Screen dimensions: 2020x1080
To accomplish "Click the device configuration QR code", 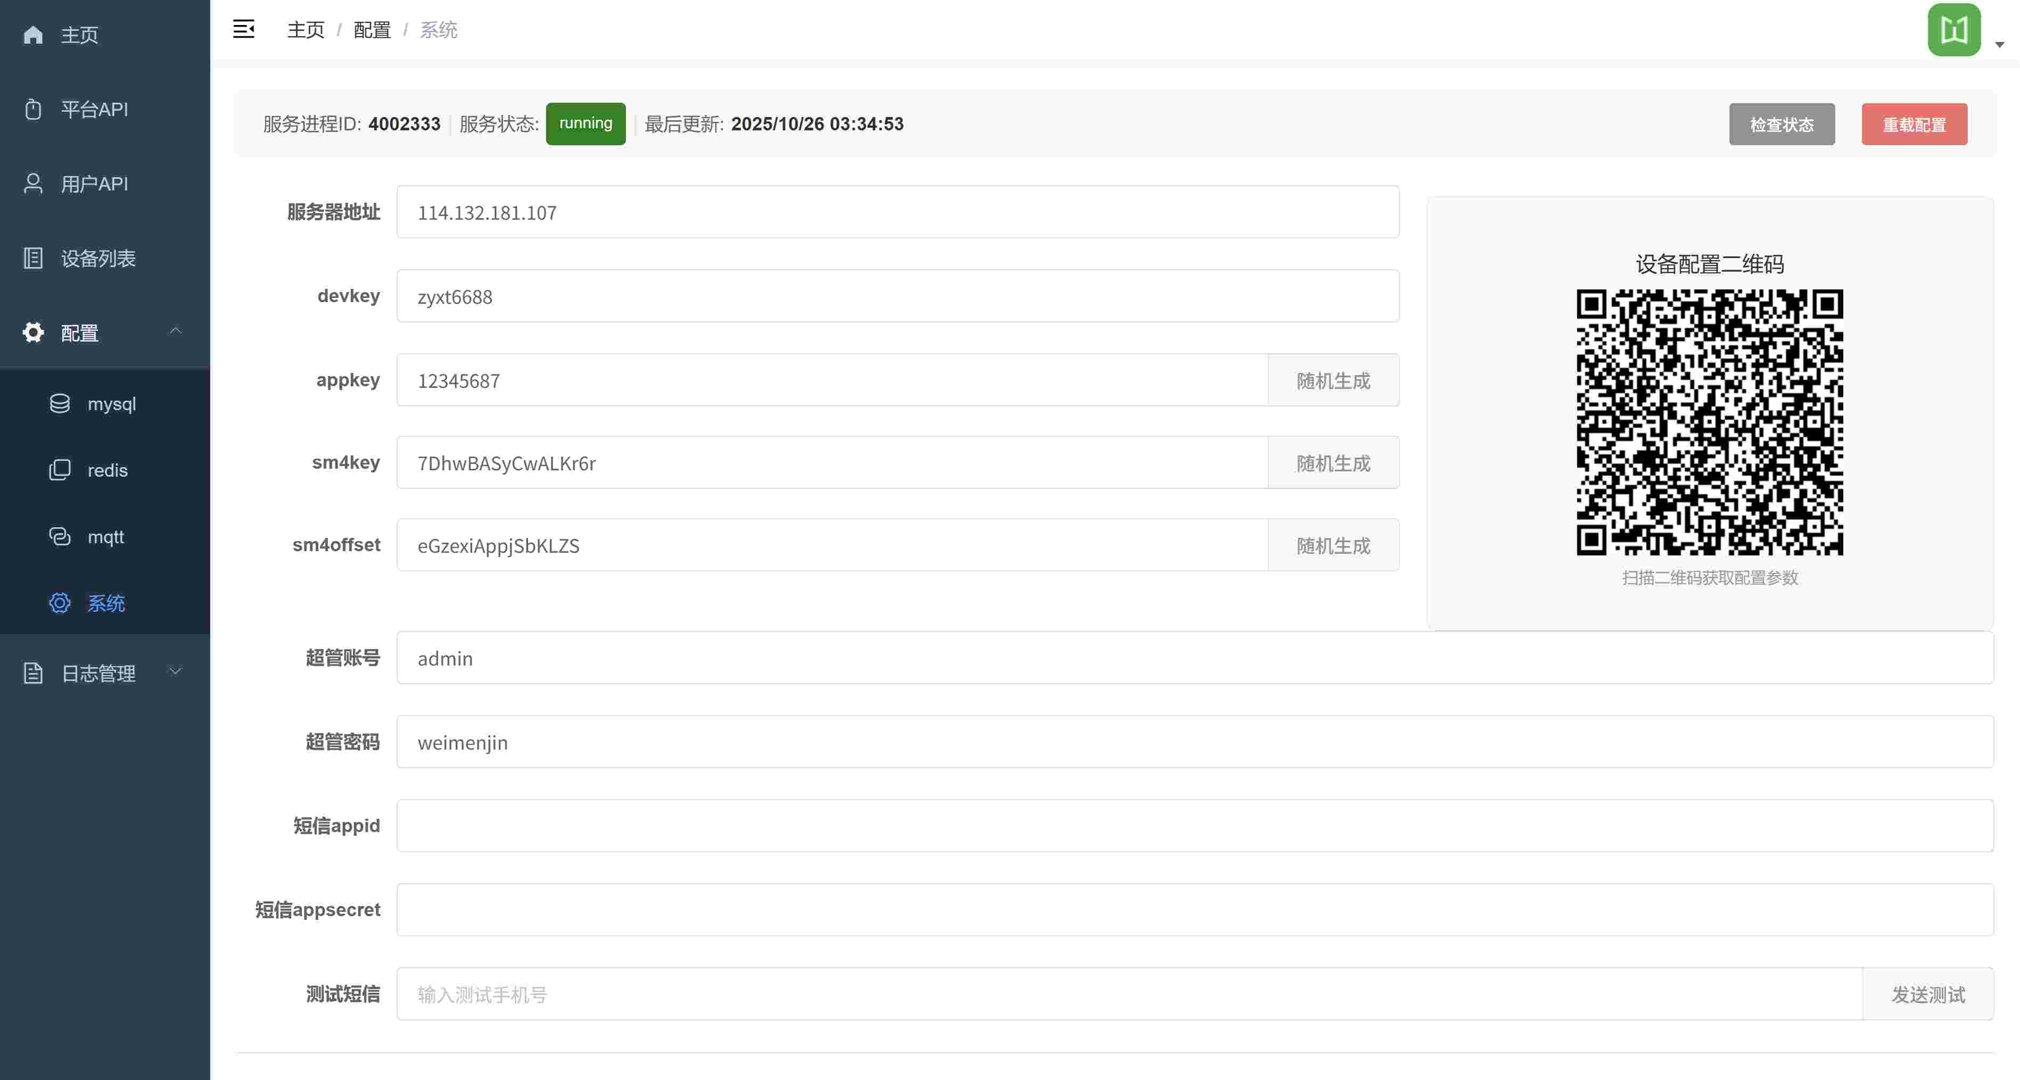I will (1710, 422).
